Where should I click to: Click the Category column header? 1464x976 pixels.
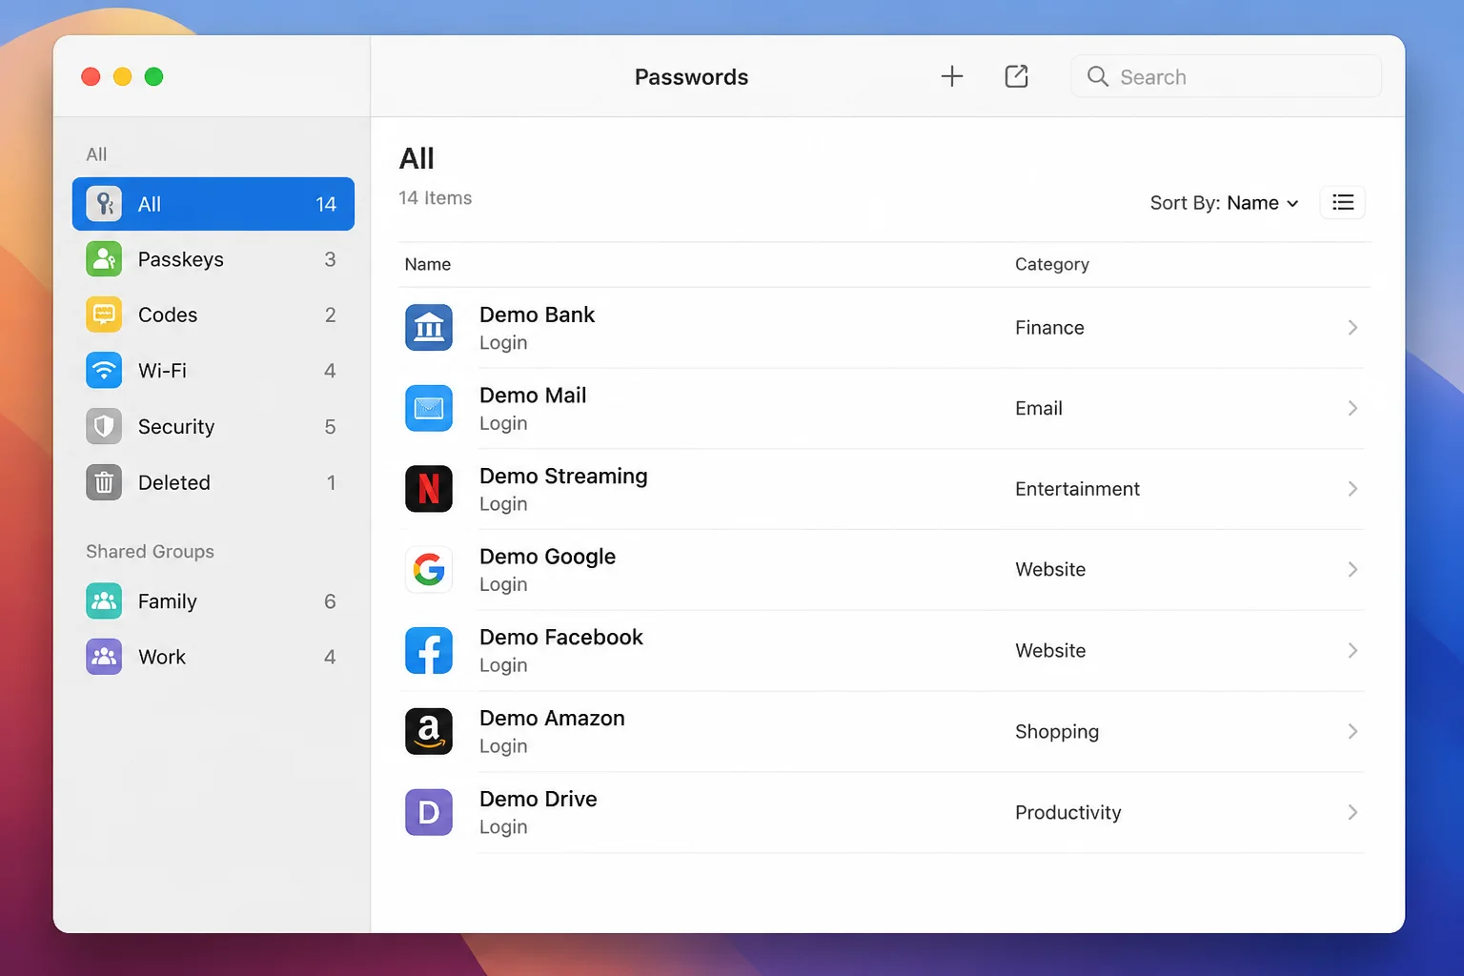pos(1051,264)
